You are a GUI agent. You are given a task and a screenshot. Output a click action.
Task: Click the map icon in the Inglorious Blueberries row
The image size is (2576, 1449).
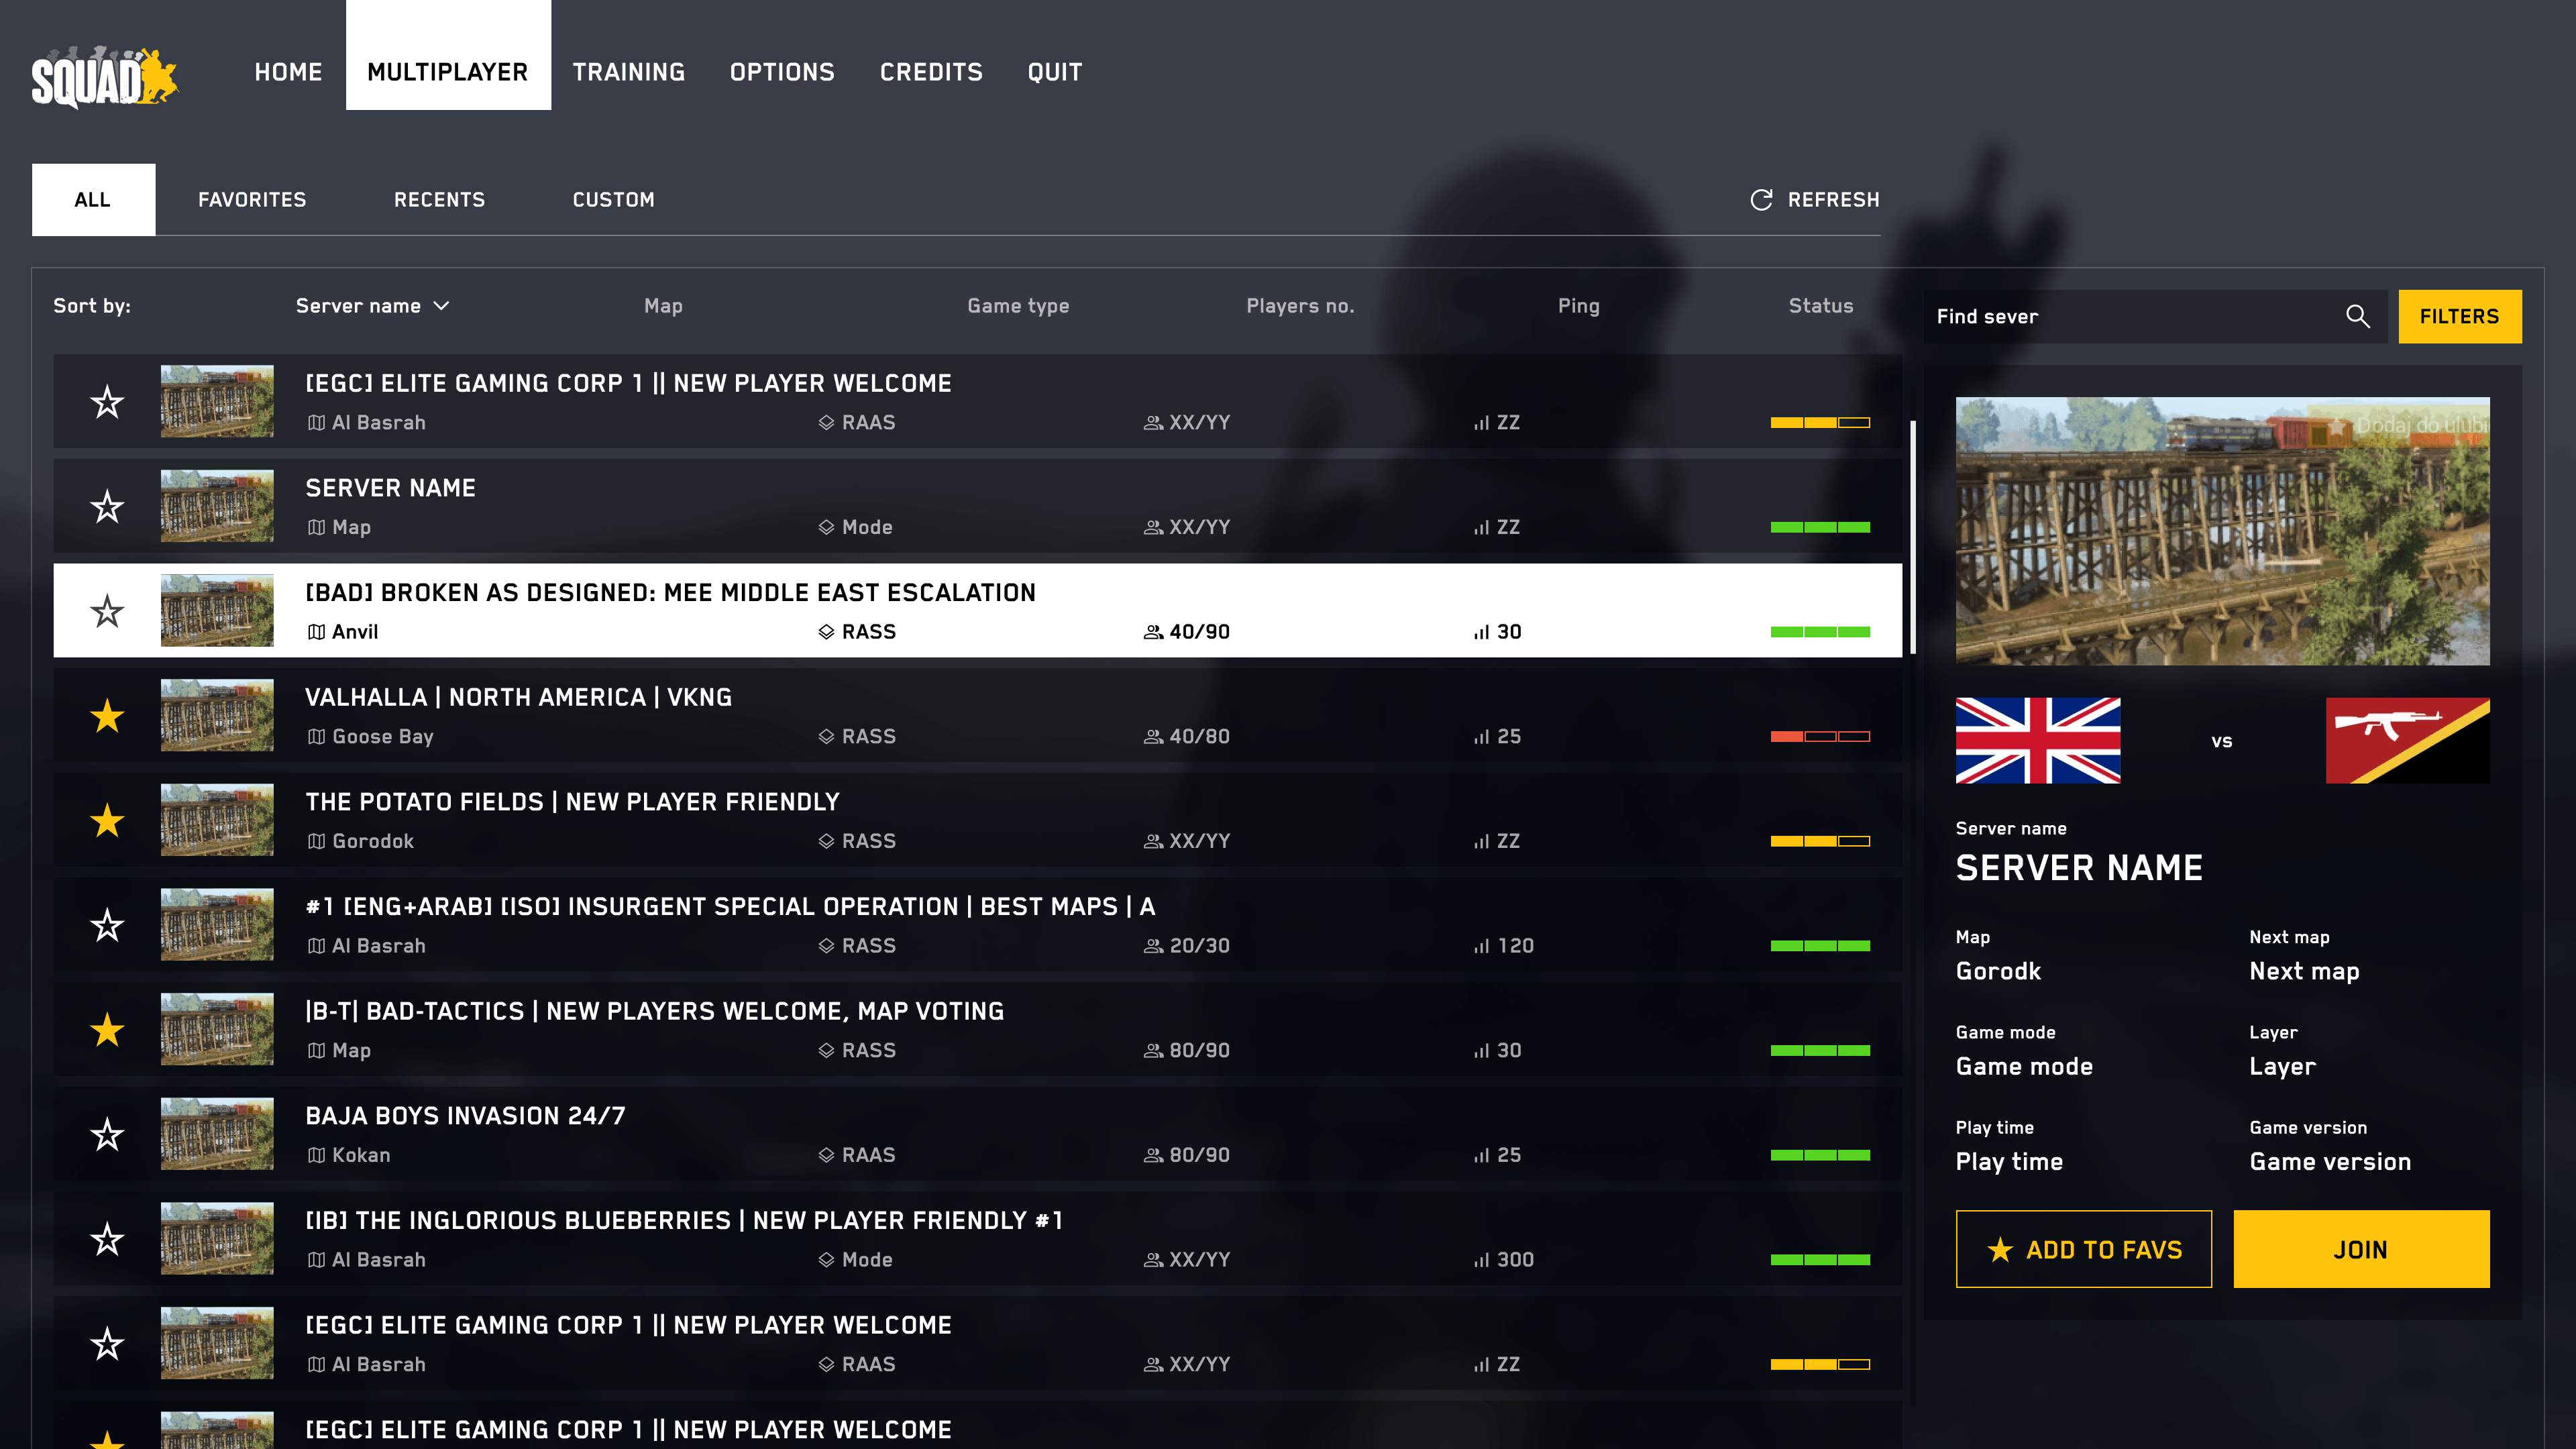click(x=316, y=1260)
